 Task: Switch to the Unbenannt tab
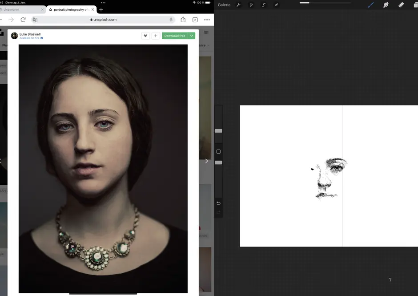13,9
